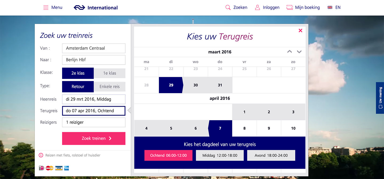Open the search with the Zoeken magnifier icon
Viewport: 384px width, 179px height.
228,7
